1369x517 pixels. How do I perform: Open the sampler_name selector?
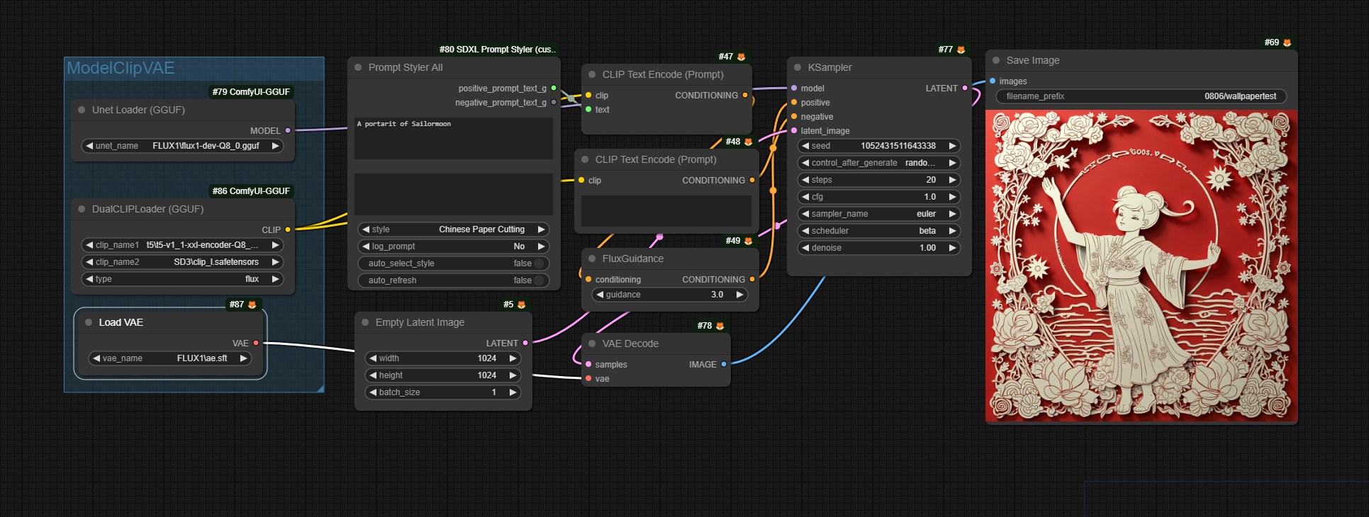coord(879,214)
